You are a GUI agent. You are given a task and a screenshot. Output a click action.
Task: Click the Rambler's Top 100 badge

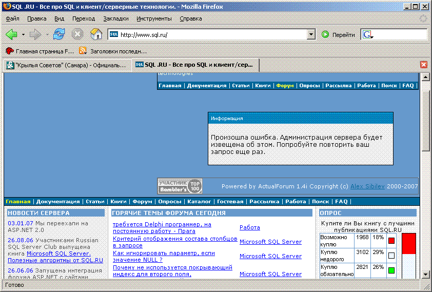point(180,186)
